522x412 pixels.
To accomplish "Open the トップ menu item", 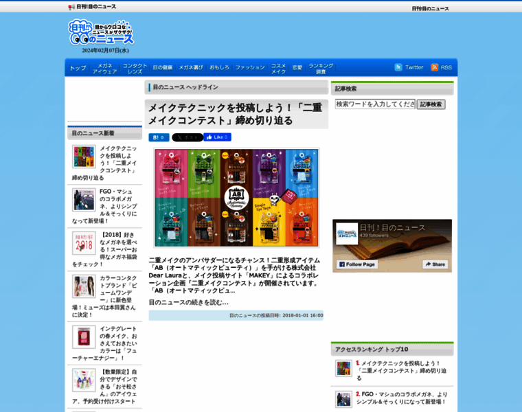I will [x=78, y=68].
